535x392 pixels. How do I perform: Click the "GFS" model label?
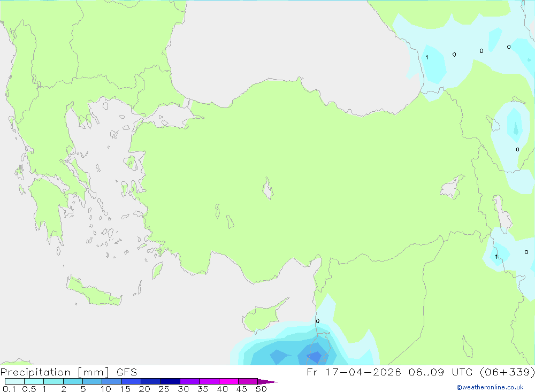click(127, 372)
